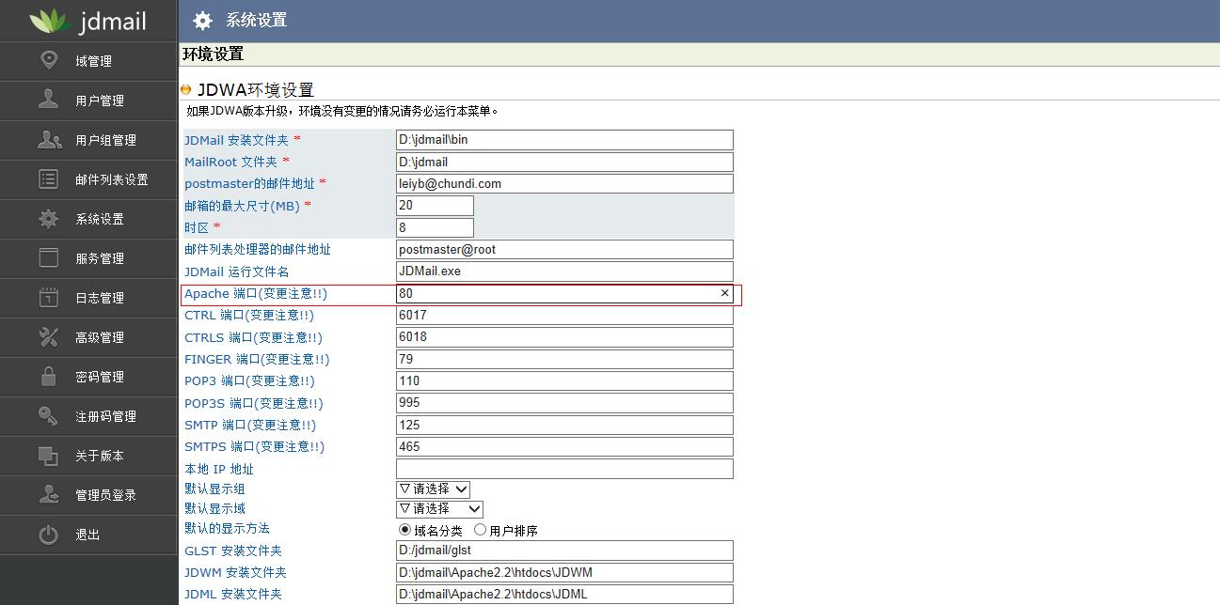The width and height of the screenshot is (1220, 605).
Task: Expand the 默认显示域 dropdown
Action: point(439,508)
